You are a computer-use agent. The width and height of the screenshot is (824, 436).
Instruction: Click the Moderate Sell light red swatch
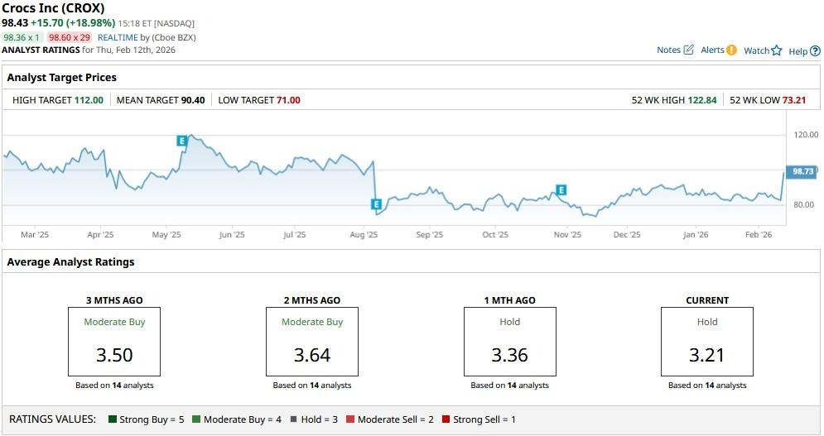pyautogui.click(x=350, y=419)
